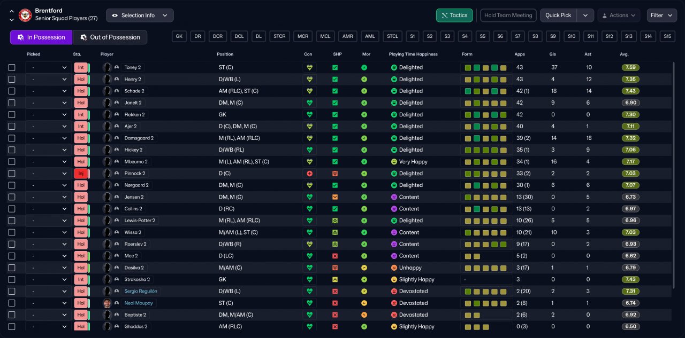Open Henry 2's Picked position dropdown
Viewport: 685px width, 338px height.
pyautogui.click(x=48, y=80)
